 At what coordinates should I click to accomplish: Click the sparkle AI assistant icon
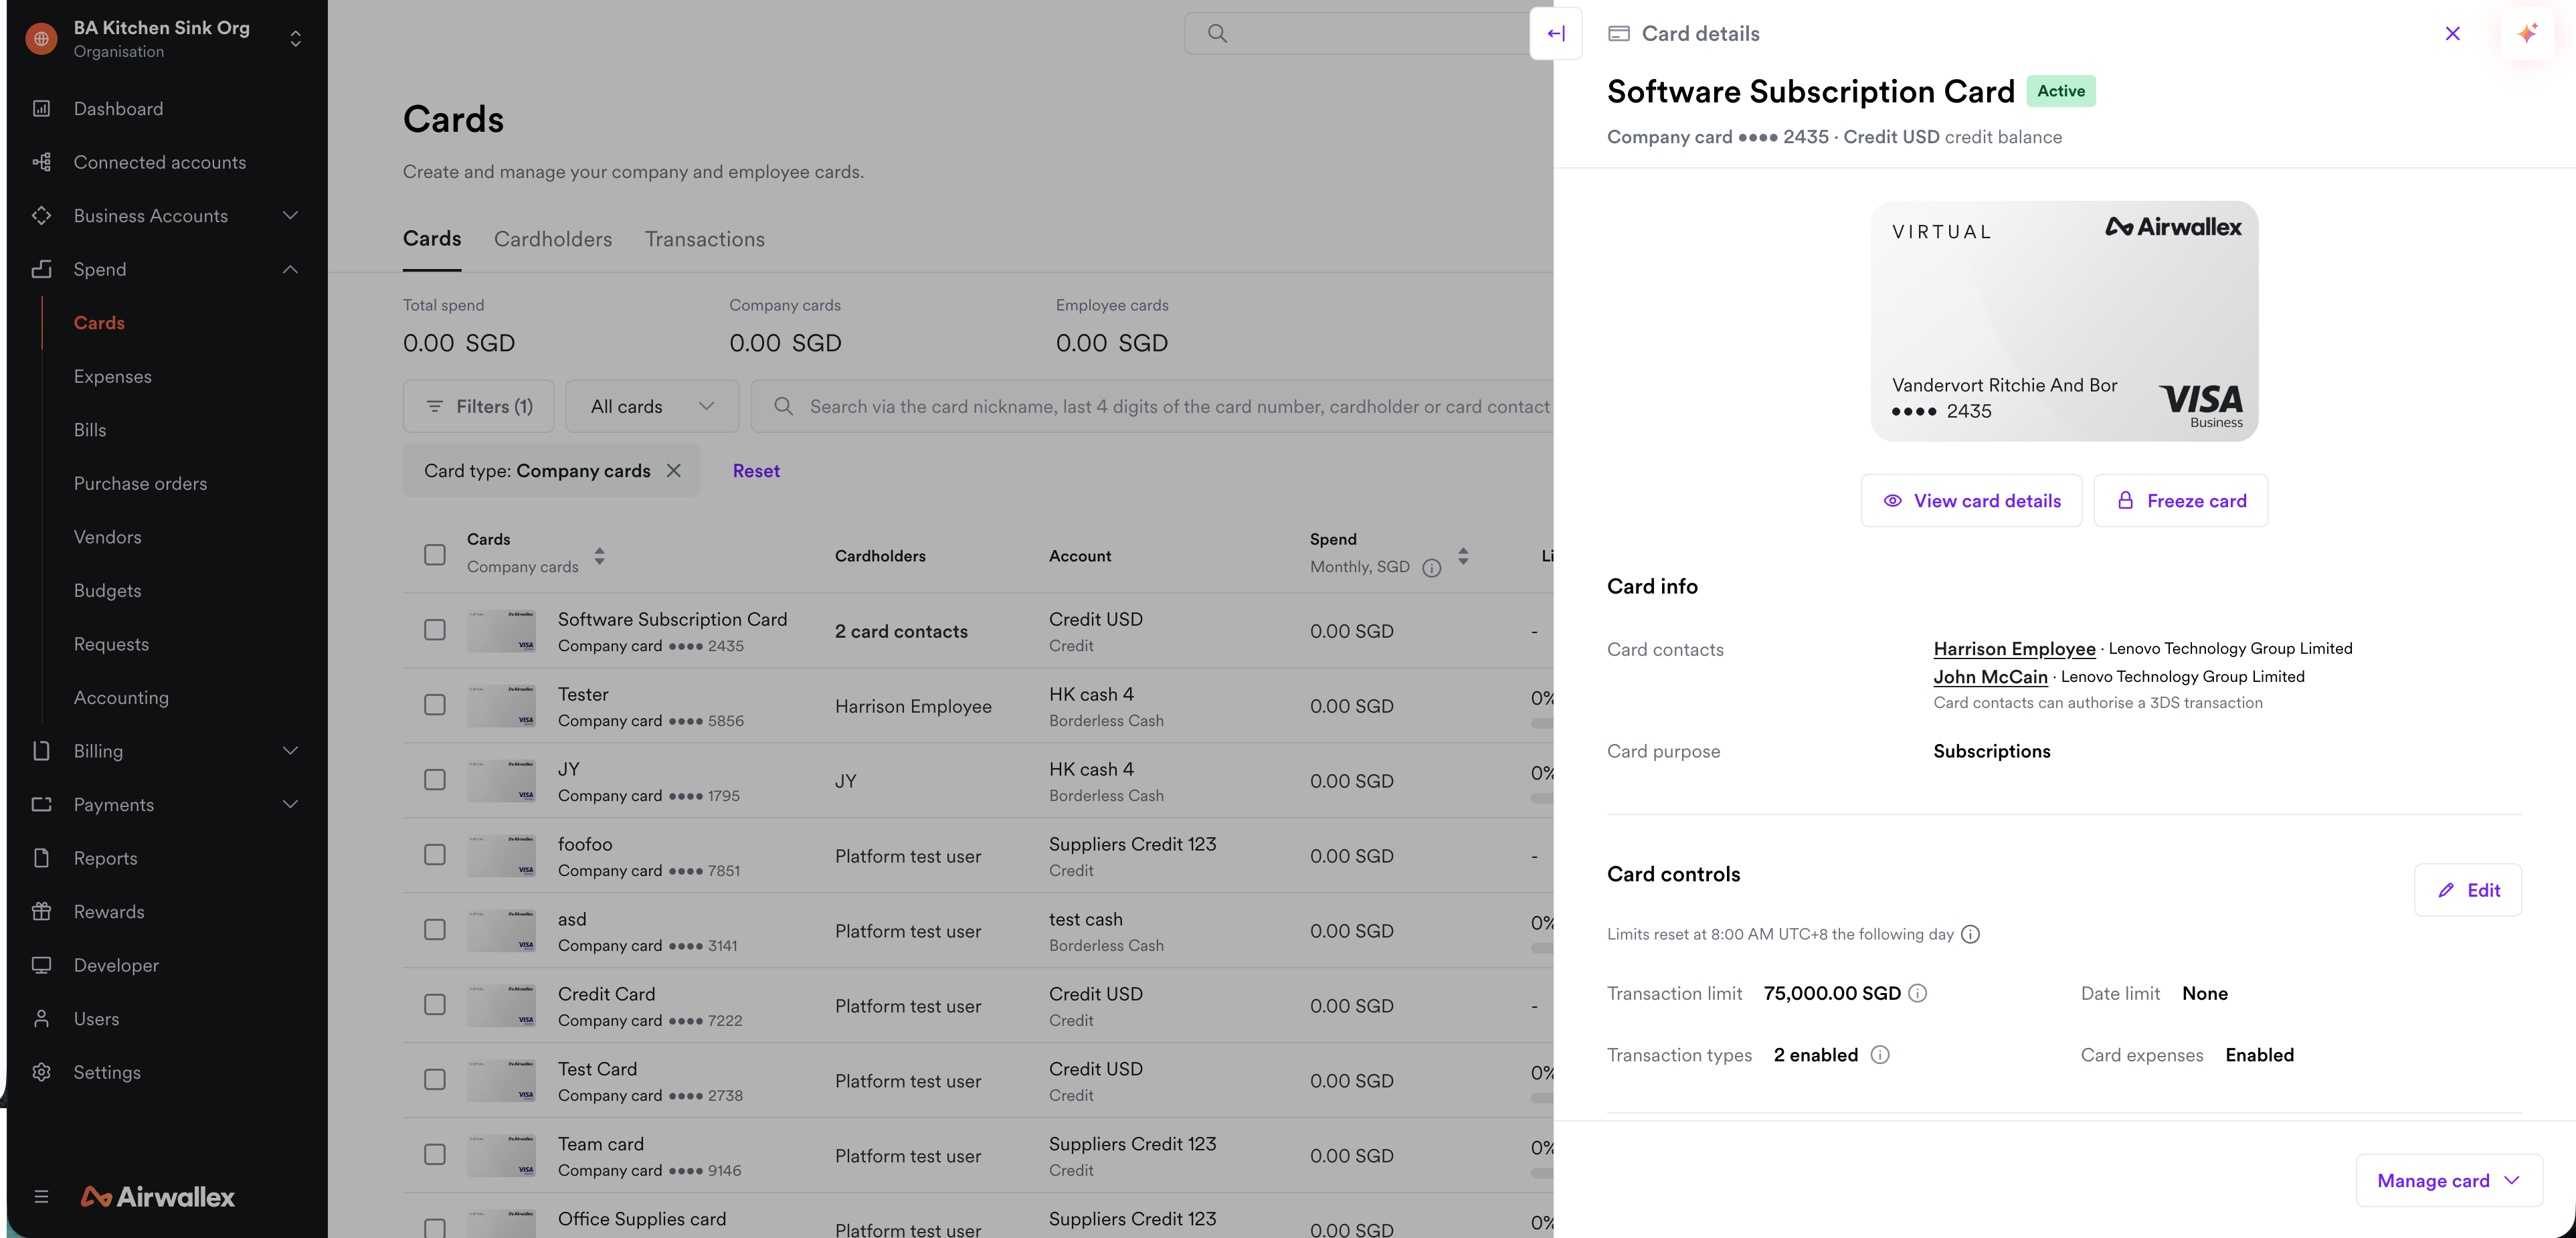[2527, 34]
